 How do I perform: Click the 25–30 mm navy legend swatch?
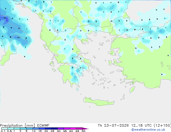[54, 128]
